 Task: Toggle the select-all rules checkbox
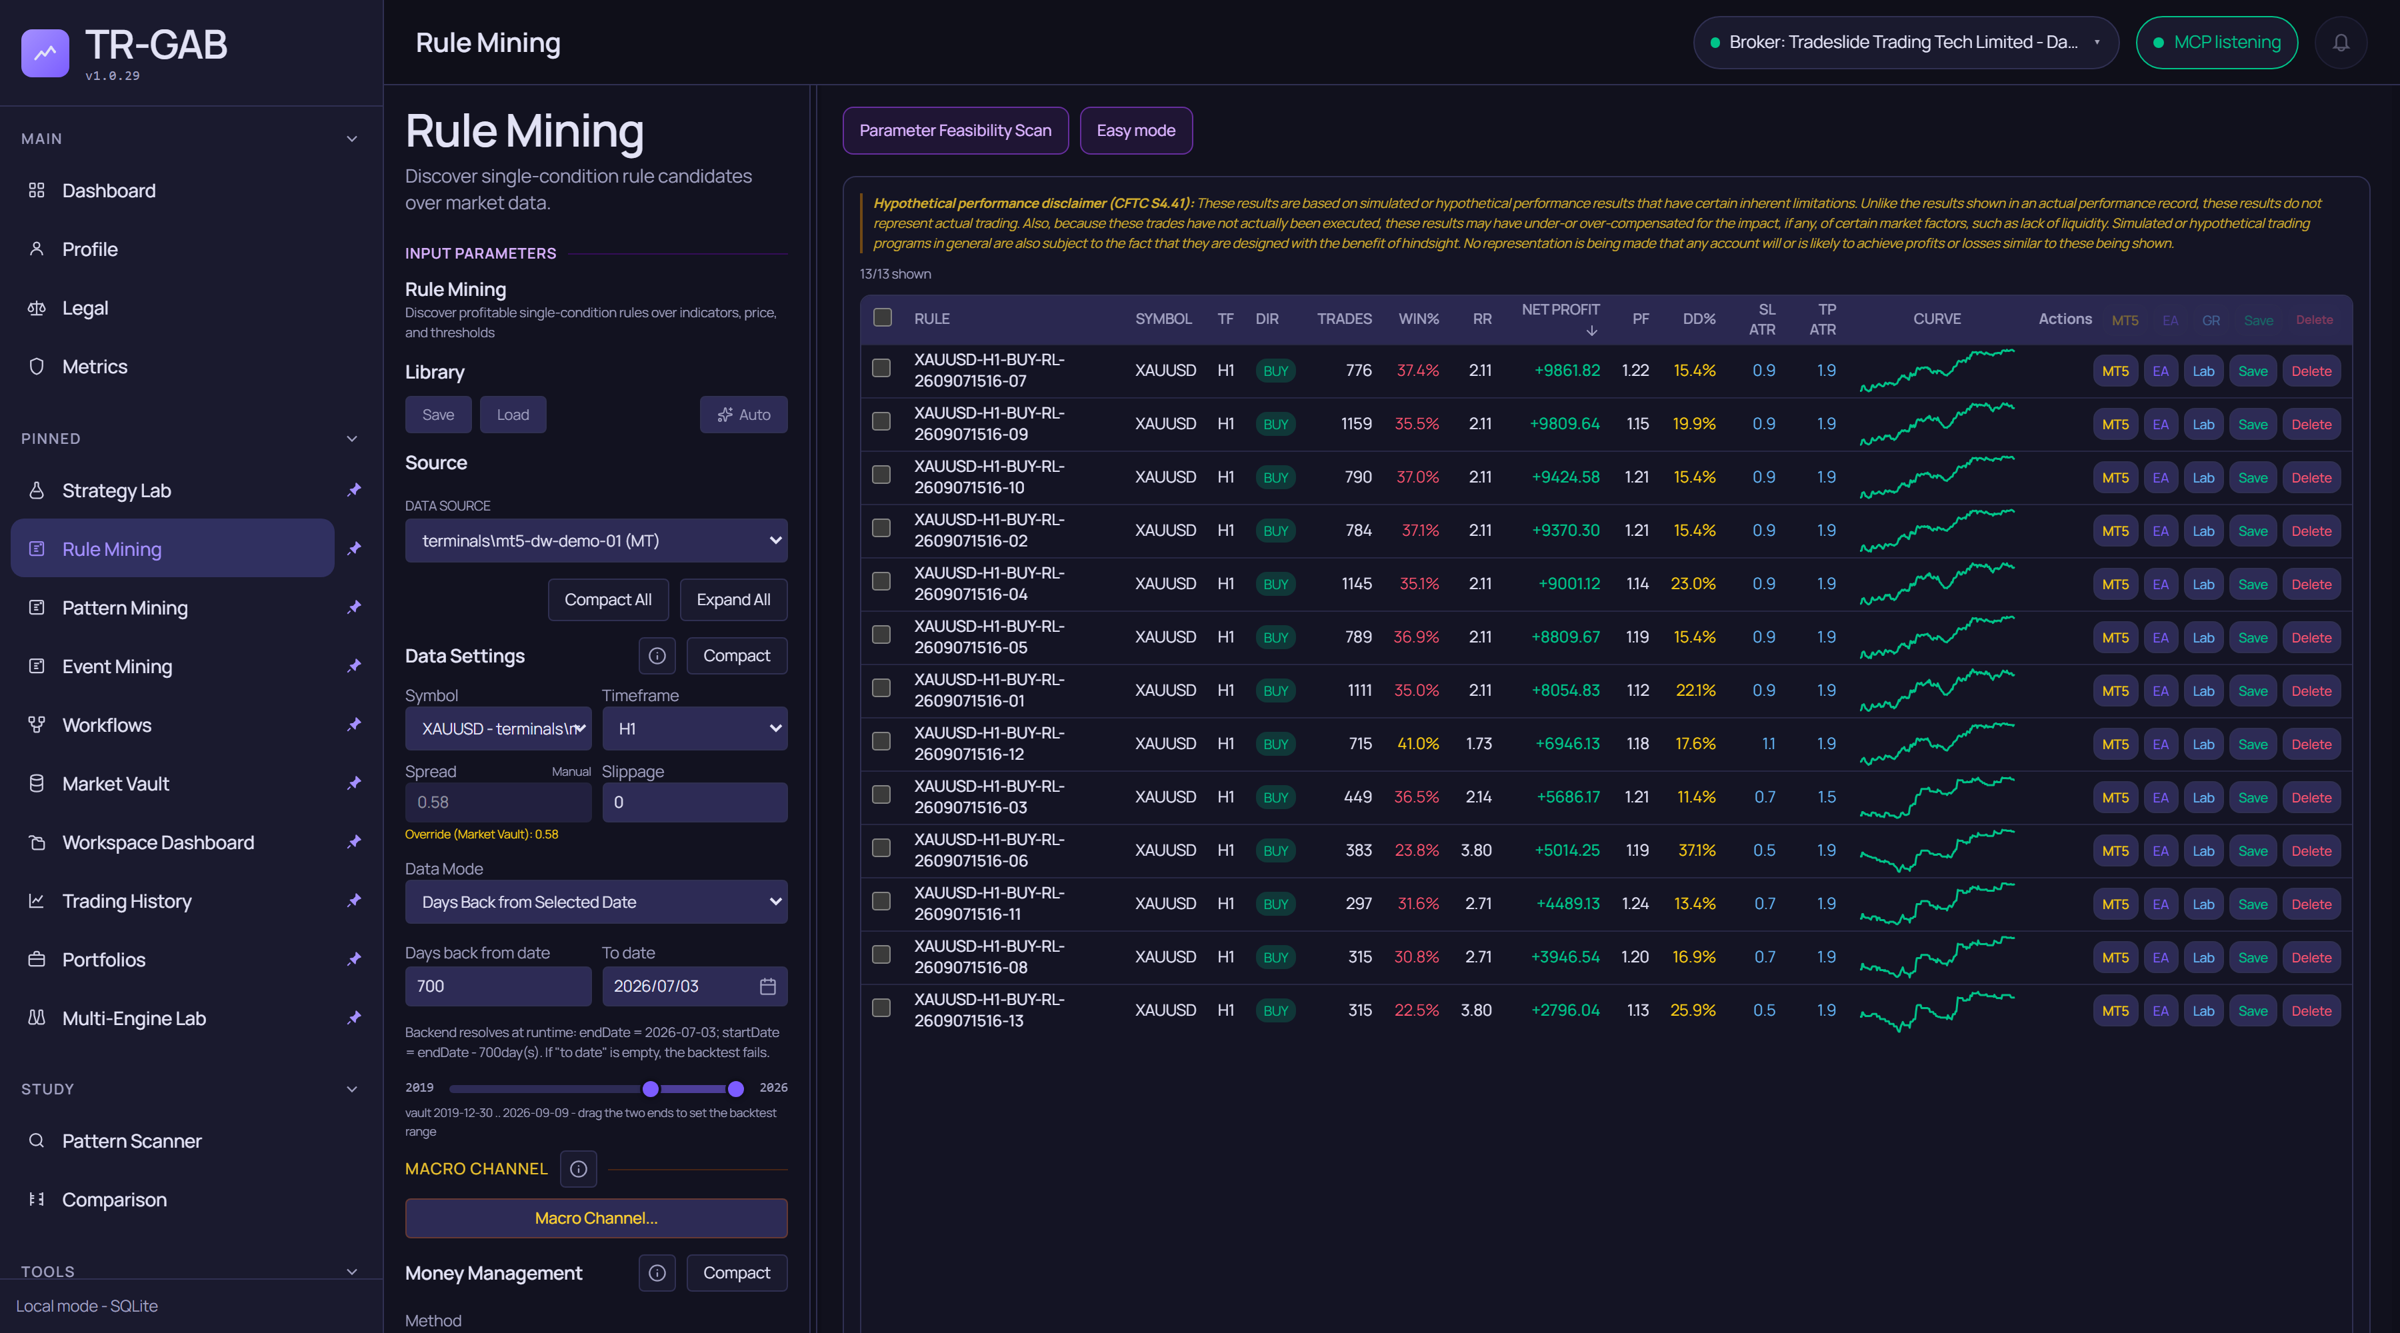[882, 318]
